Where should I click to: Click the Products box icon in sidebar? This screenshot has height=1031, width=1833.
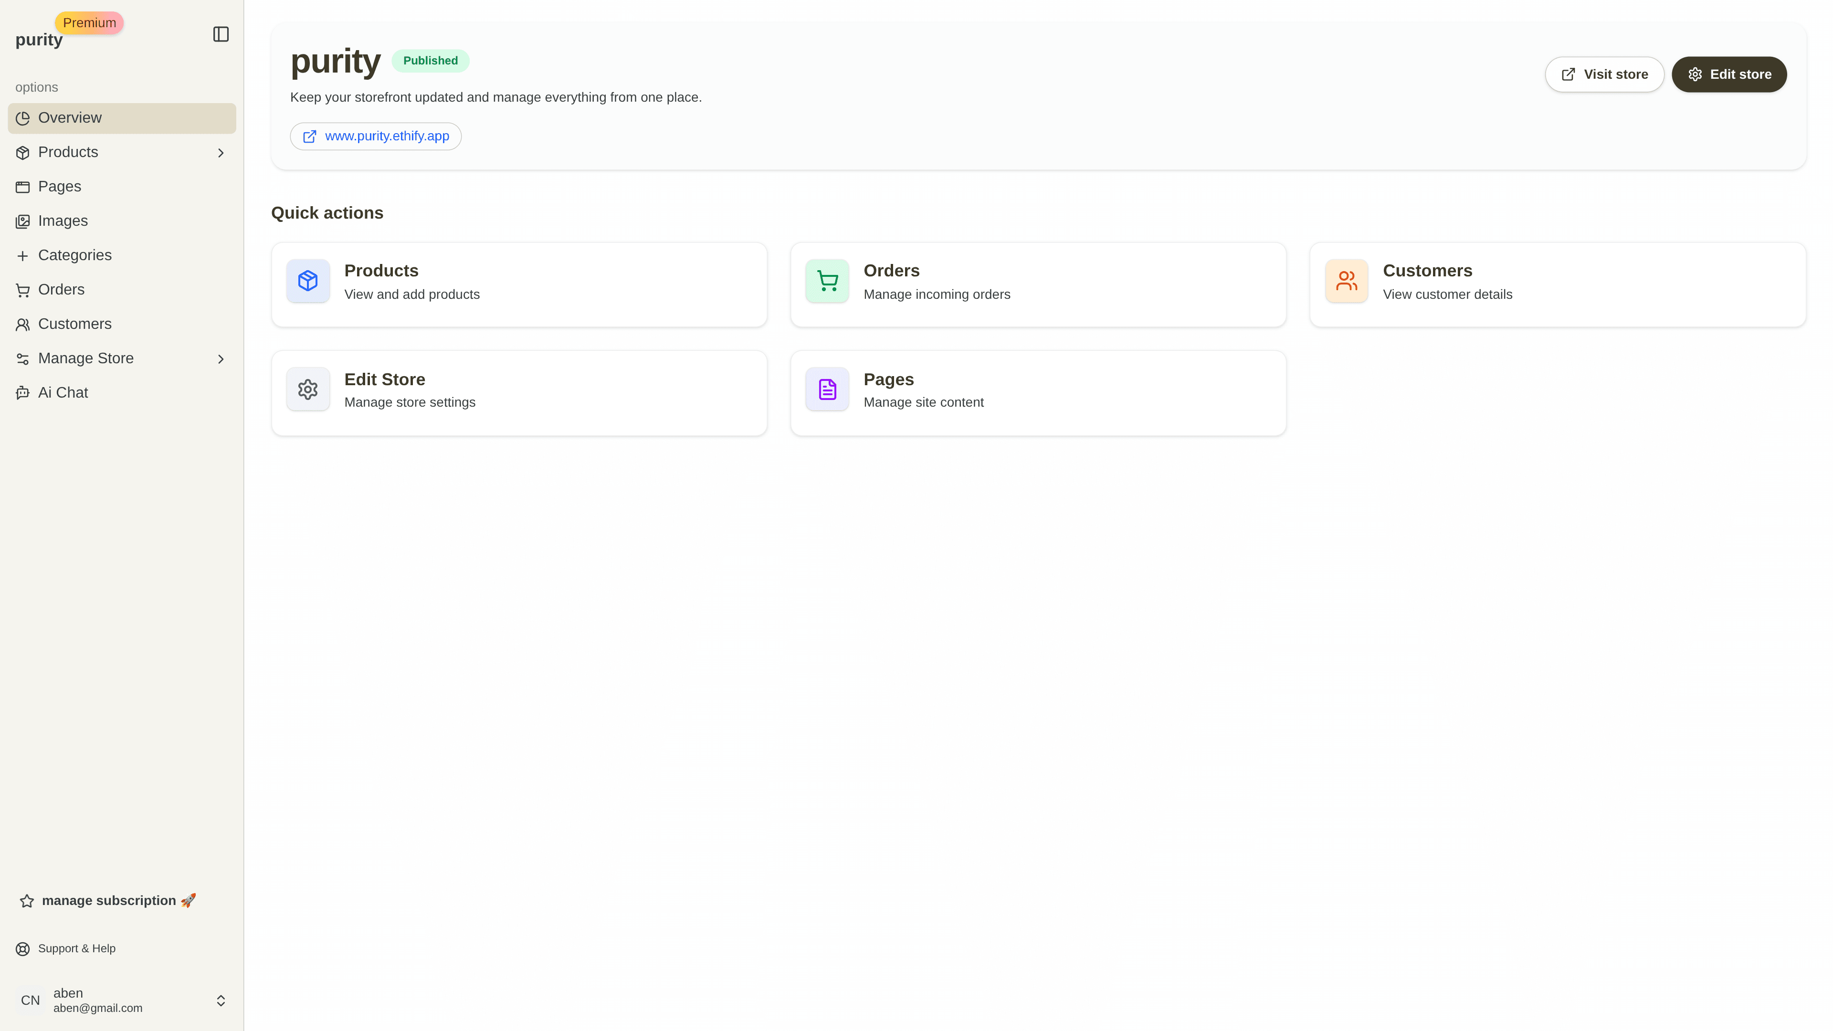pos(23,153)
